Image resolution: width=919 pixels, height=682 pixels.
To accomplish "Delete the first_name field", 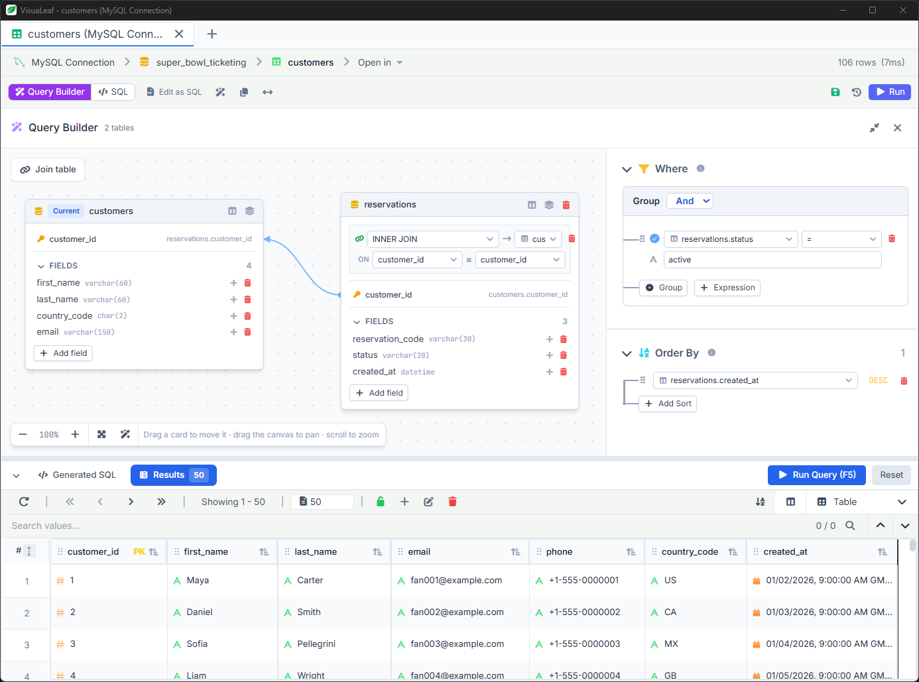I will tap(247, 283).
